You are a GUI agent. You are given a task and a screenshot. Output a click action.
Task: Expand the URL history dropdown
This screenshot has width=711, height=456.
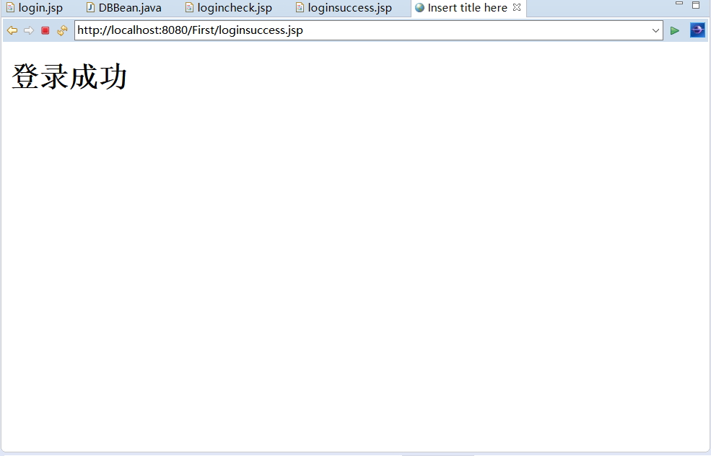[x=655, y=30]
